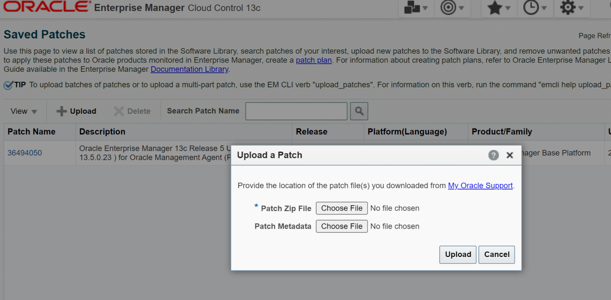
Task: Open the Targets menu icon
Action: click(452, 8)
